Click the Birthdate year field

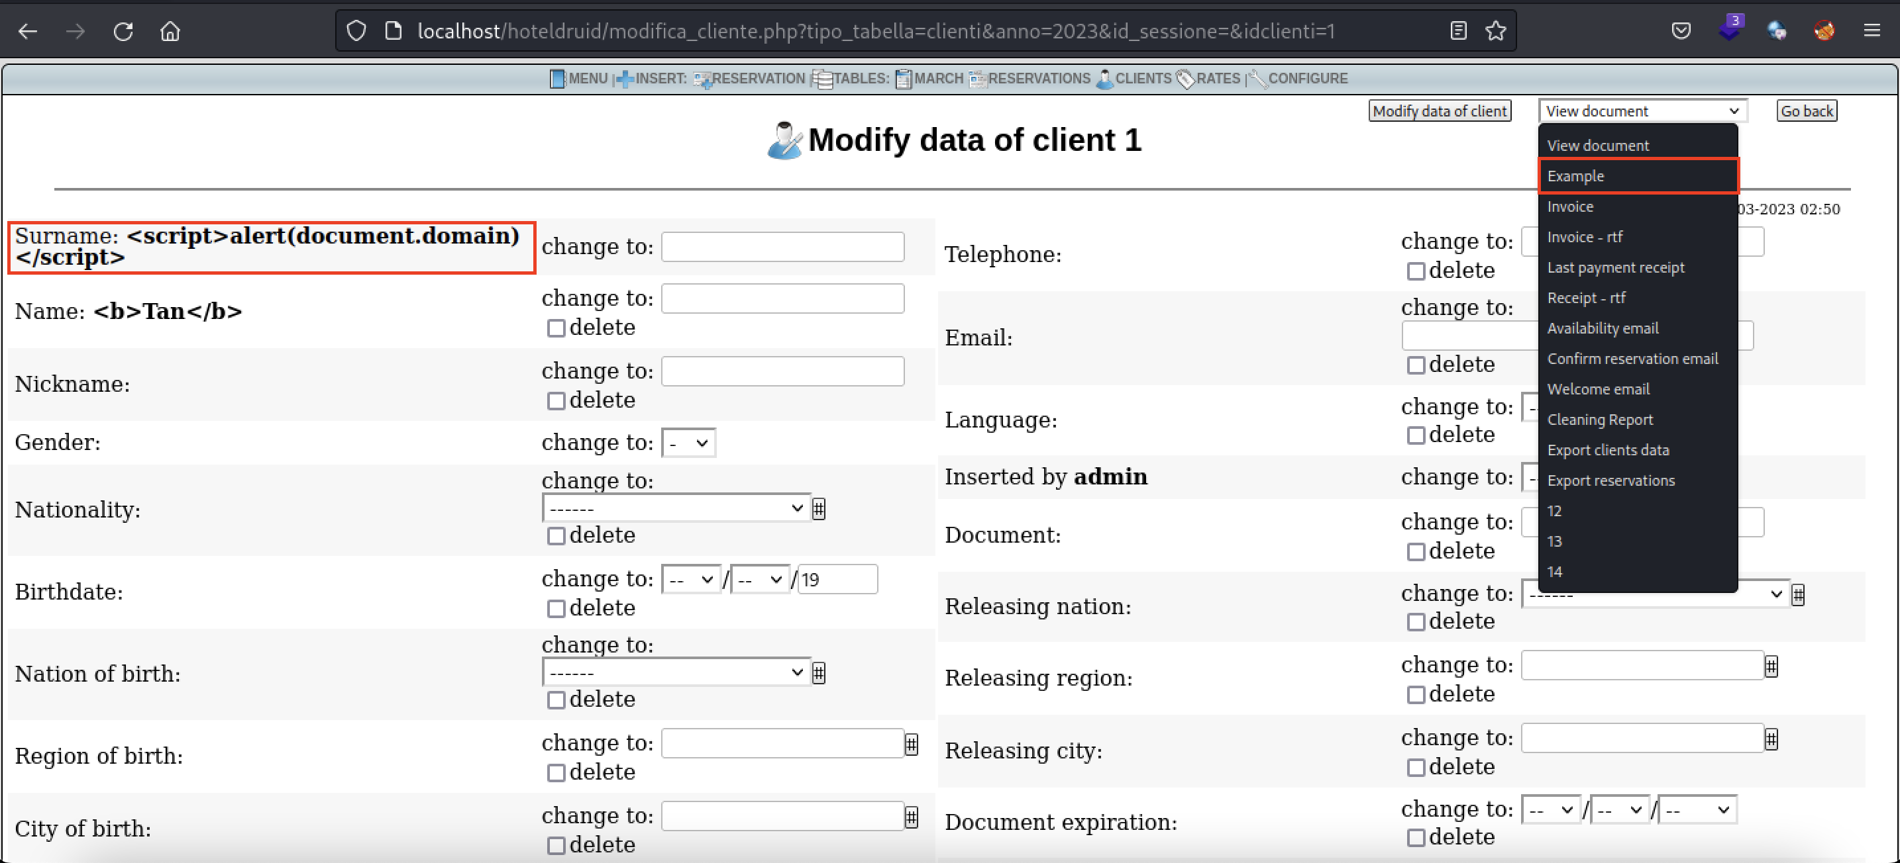click(838, 580)
